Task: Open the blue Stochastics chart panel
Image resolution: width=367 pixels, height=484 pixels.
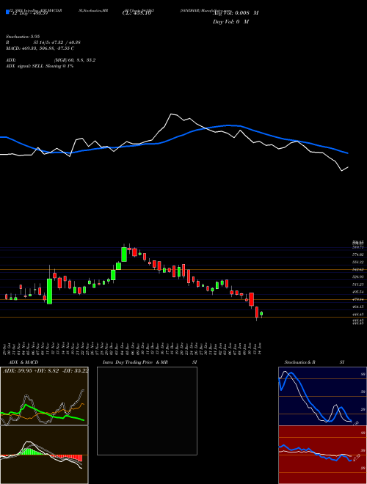Action: coord(322,396)
